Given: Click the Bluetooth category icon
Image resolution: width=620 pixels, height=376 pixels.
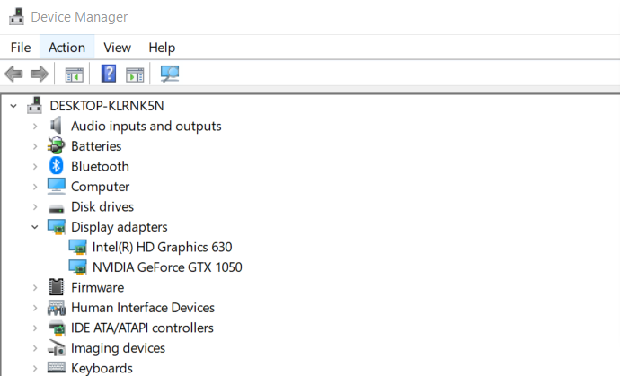Looking at the screenshot, I should (57, 166).
